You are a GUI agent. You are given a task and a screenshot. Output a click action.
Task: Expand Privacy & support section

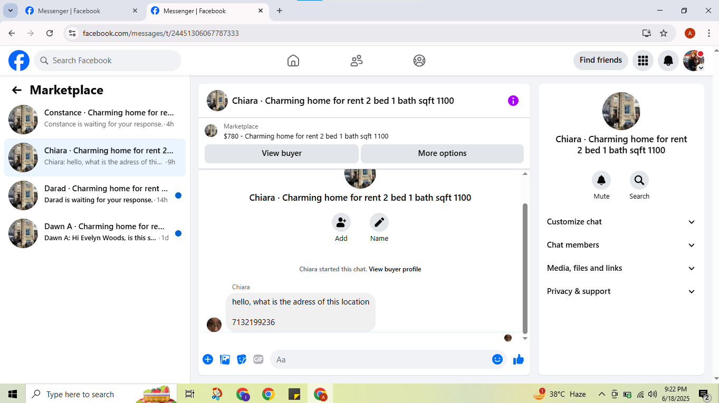pyautogui.click(x=621, y=291)
